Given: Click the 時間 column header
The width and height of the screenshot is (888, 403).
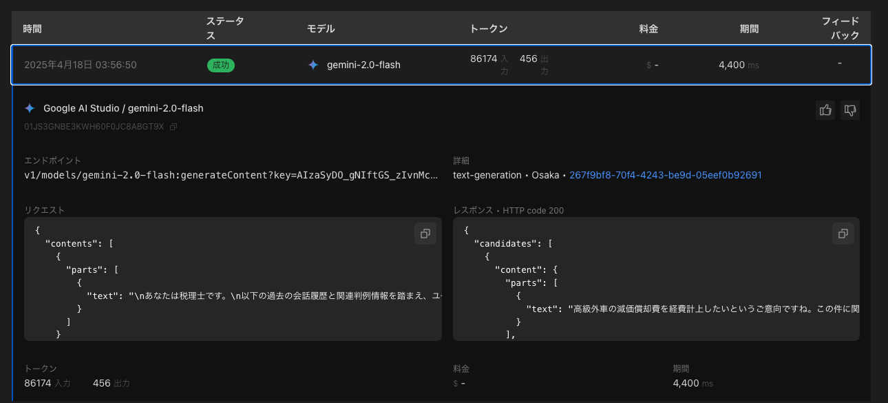Looking at the screenshot, I should pos(32,29).
